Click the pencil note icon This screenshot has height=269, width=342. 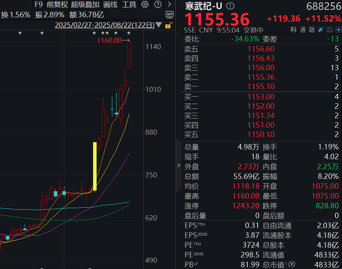point(320,30)
